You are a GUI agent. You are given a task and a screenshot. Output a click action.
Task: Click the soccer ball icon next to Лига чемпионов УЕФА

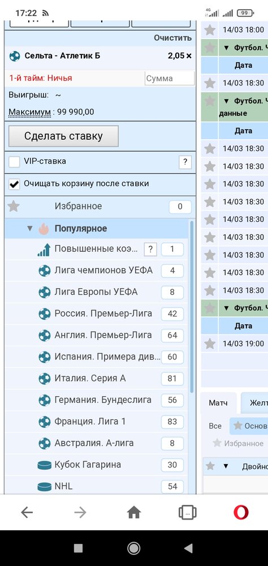[x=44, y=271]
